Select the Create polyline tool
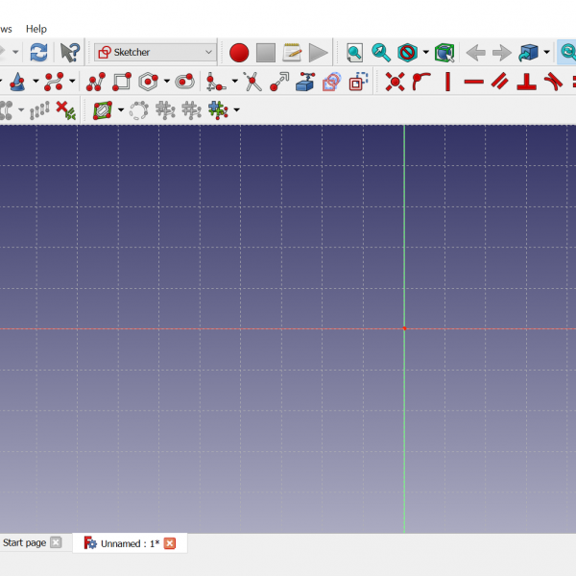576x576 pixels. coord(96,83)
